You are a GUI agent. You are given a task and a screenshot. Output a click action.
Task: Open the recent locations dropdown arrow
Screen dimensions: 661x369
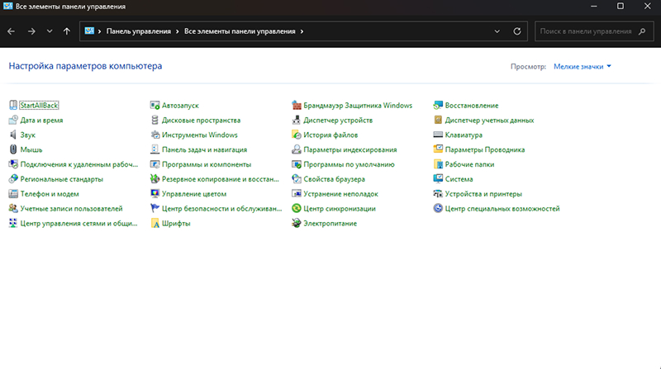pos(50,31)
